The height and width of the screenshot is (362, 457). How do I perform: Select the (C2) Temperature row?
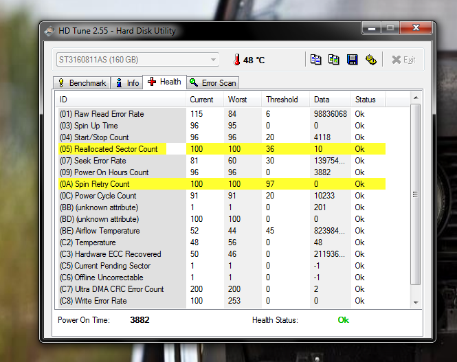click(221, 242)
